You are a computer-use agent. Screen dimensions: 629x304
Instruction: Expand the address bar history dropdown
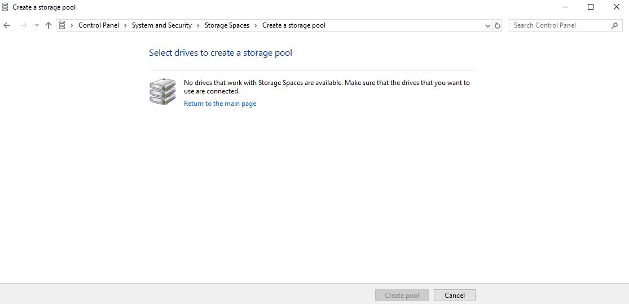(x=488, y=25)
